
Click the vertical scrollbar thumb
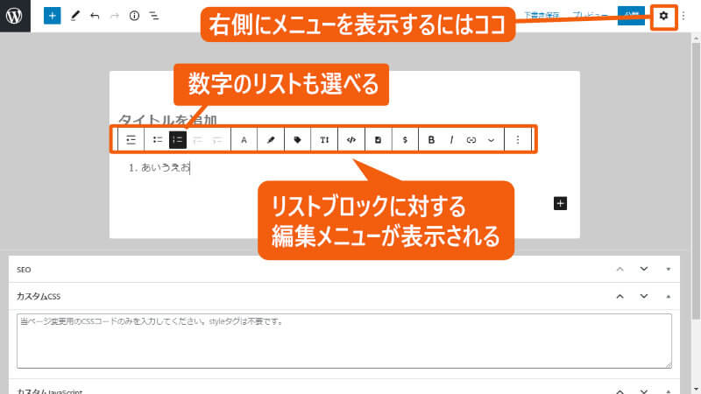point(696,181)
